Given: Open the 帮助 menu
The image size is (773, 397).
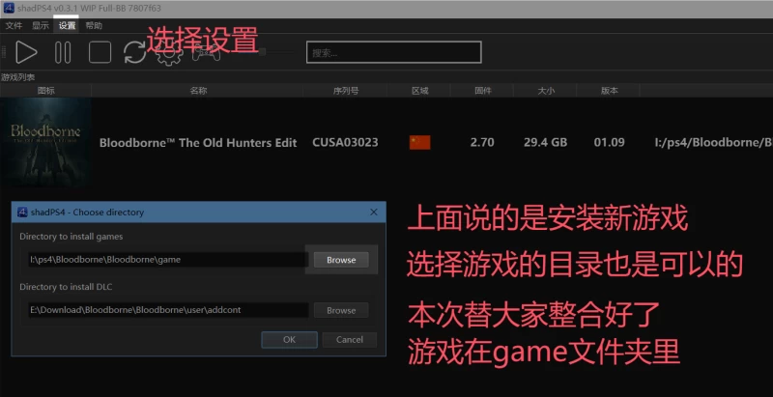Looking at the screenshot, I should pos(94,26).
